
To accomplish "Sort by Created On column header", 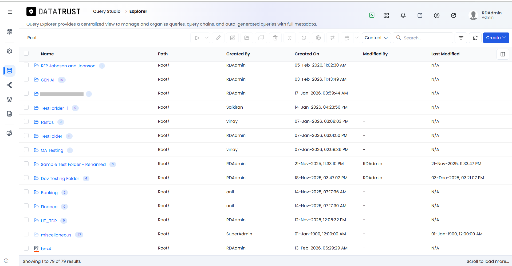I will [x=307, y=54].
